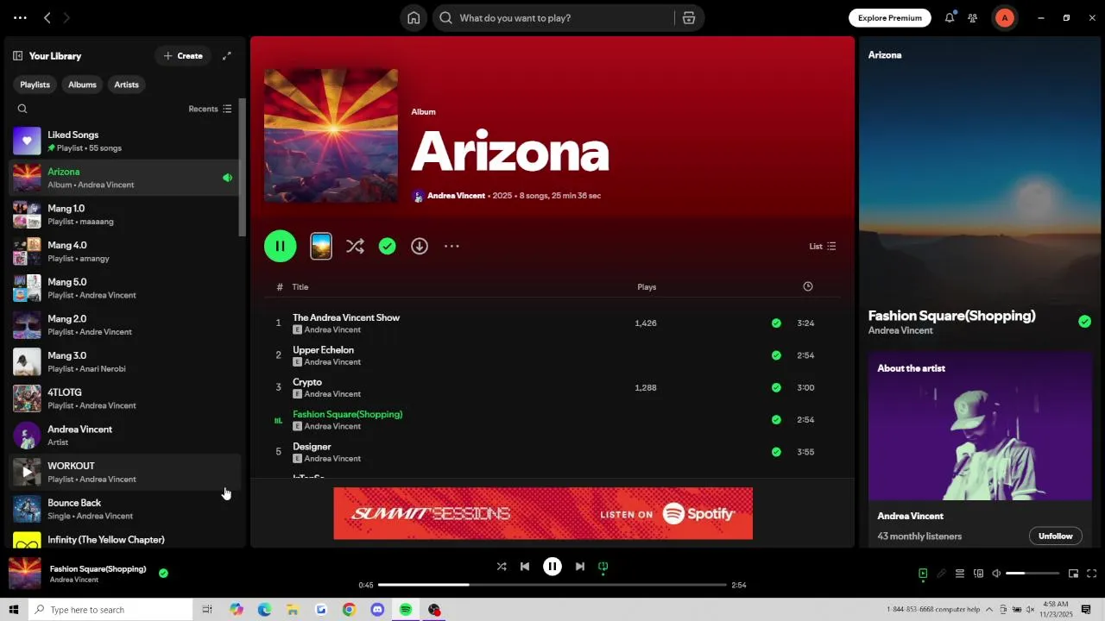The height and width of the screenshot is (621, 1105).
Task: Pause playback in the player bar
Action: [x=552, y=567]
